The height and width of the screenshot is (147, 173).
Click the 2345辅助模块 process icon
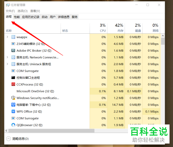tap(13, 44)
